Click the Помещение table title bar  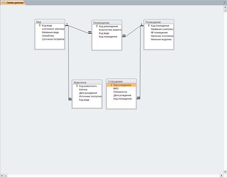(159, 22)
